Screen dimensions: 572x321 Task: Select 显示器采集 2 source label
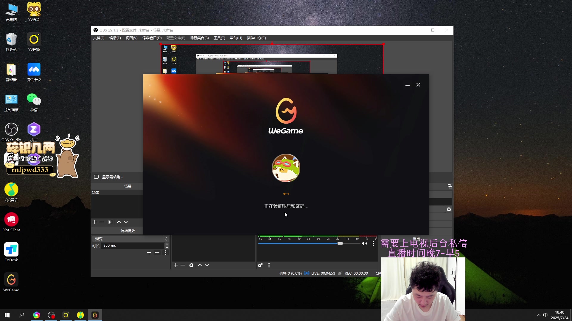click(x=113, y=177)
